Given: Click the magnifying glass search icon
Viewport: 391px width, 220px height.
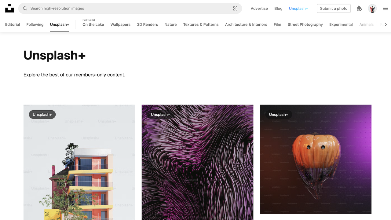Looking at the screenshot, I should [25, 9].
